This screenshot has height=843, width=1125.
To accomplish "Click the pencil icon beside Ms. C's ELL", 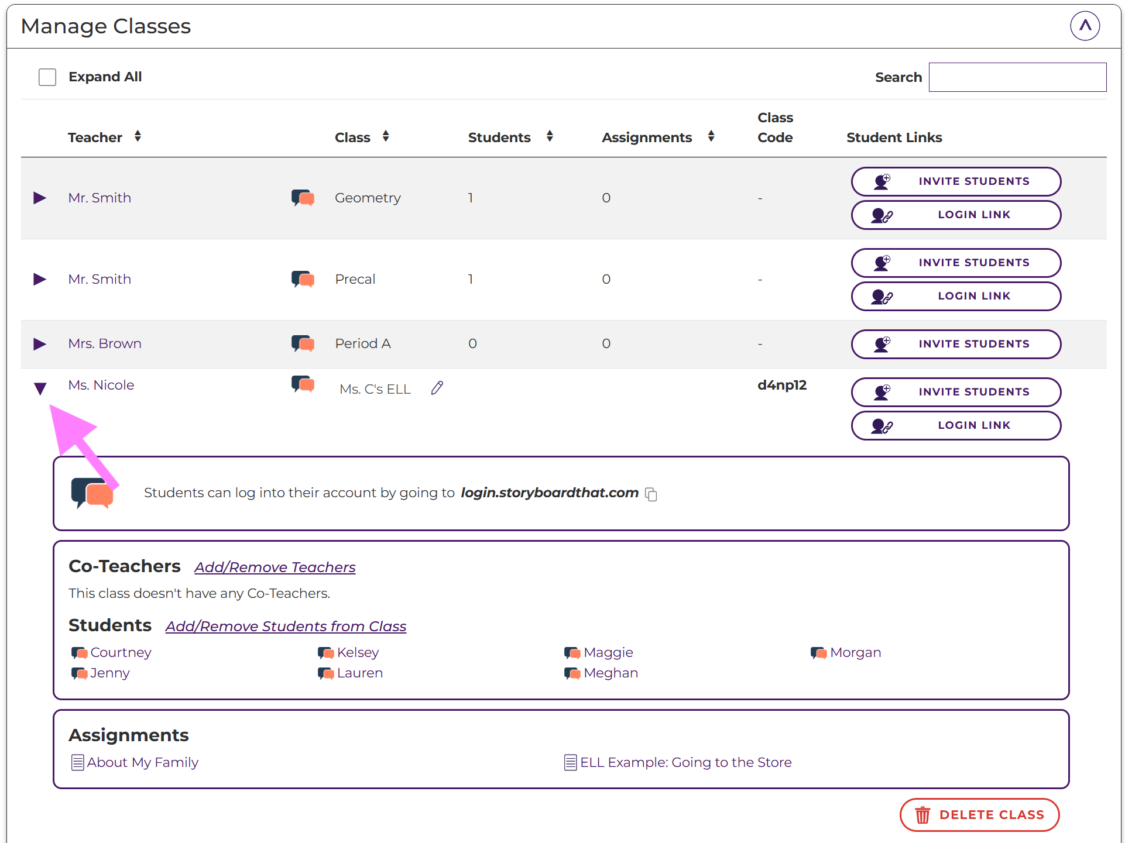I will (437, 388).
